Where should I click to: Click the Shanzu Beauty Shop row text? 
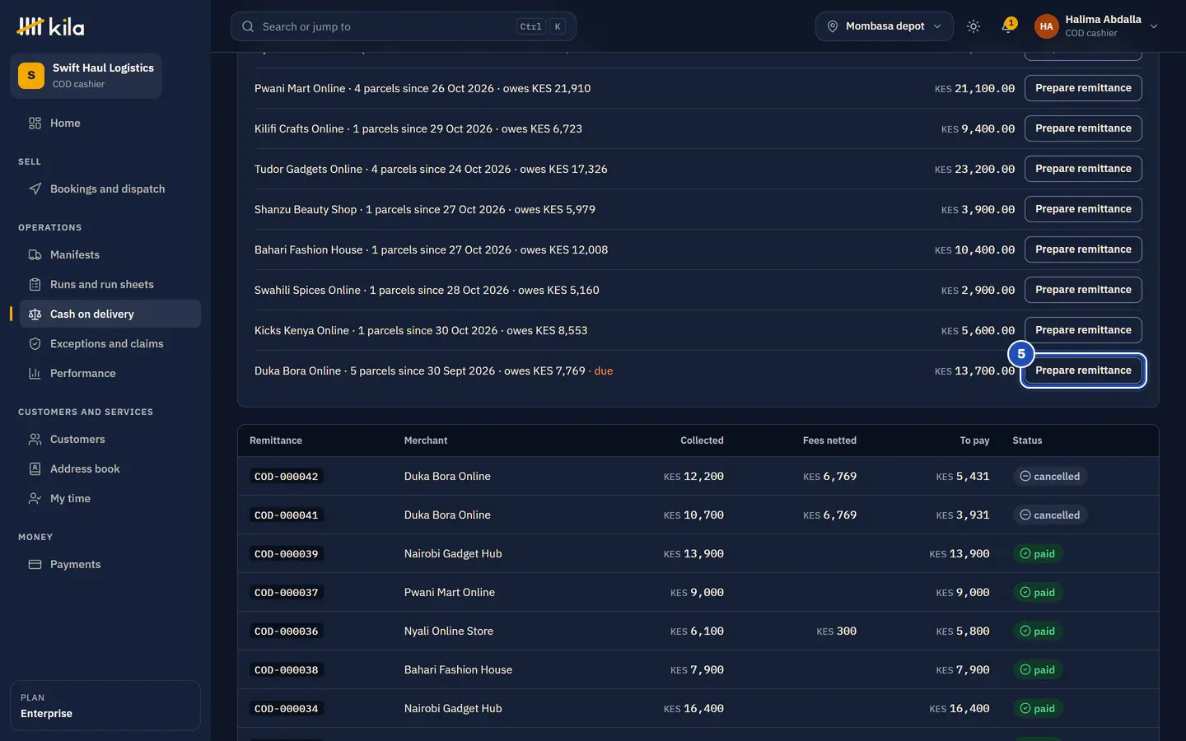click(x=425, y=209)
